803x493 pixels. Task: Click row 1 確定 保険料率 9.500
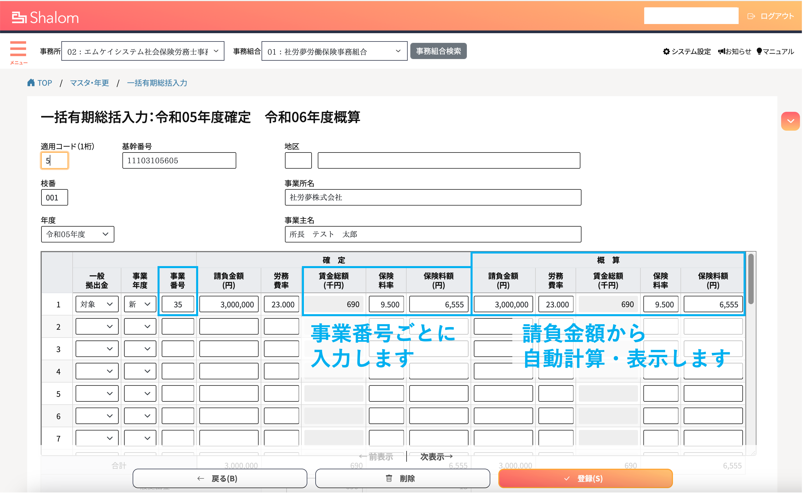tap(386, 304)
